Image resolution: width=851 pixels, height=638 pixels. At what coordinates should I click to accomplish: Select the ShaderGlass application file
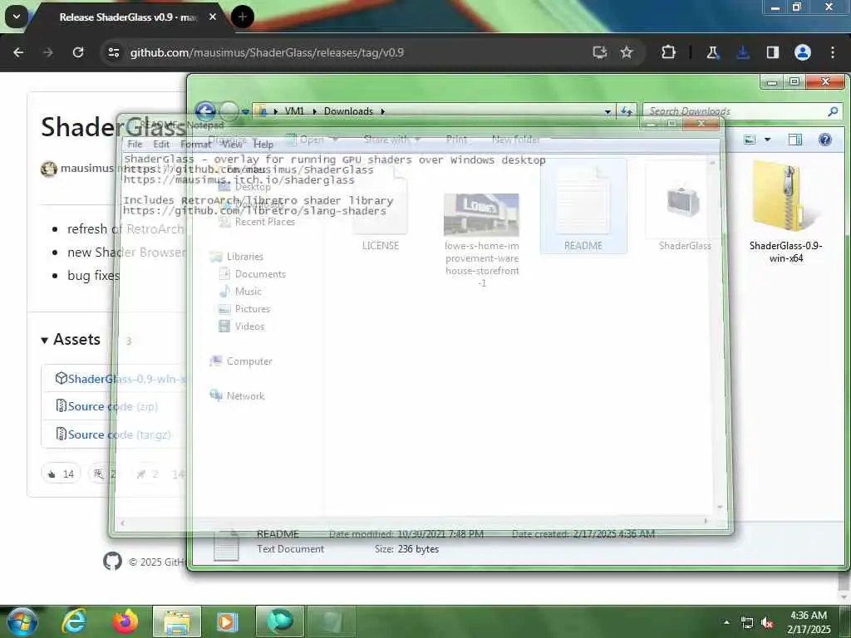tap(685, 207)
